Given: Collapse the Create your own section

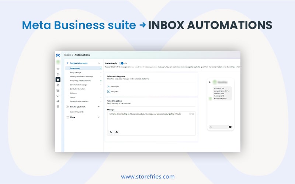Looking at the screenshot, I should (99, 107).
